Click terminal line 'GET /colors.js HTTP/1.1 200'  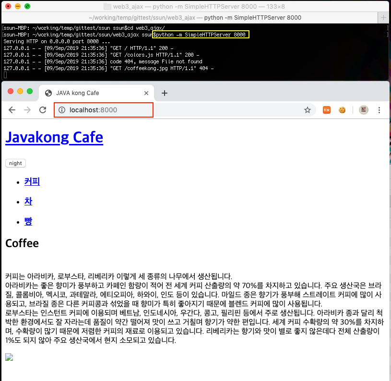click(101, 55)
